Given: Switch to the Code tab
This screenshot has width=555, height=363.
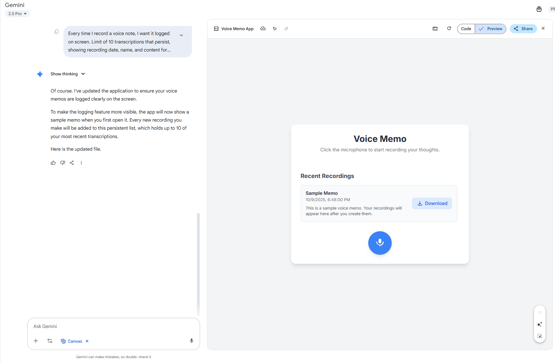Looking at the screenshot, I should tap(466, 29).
